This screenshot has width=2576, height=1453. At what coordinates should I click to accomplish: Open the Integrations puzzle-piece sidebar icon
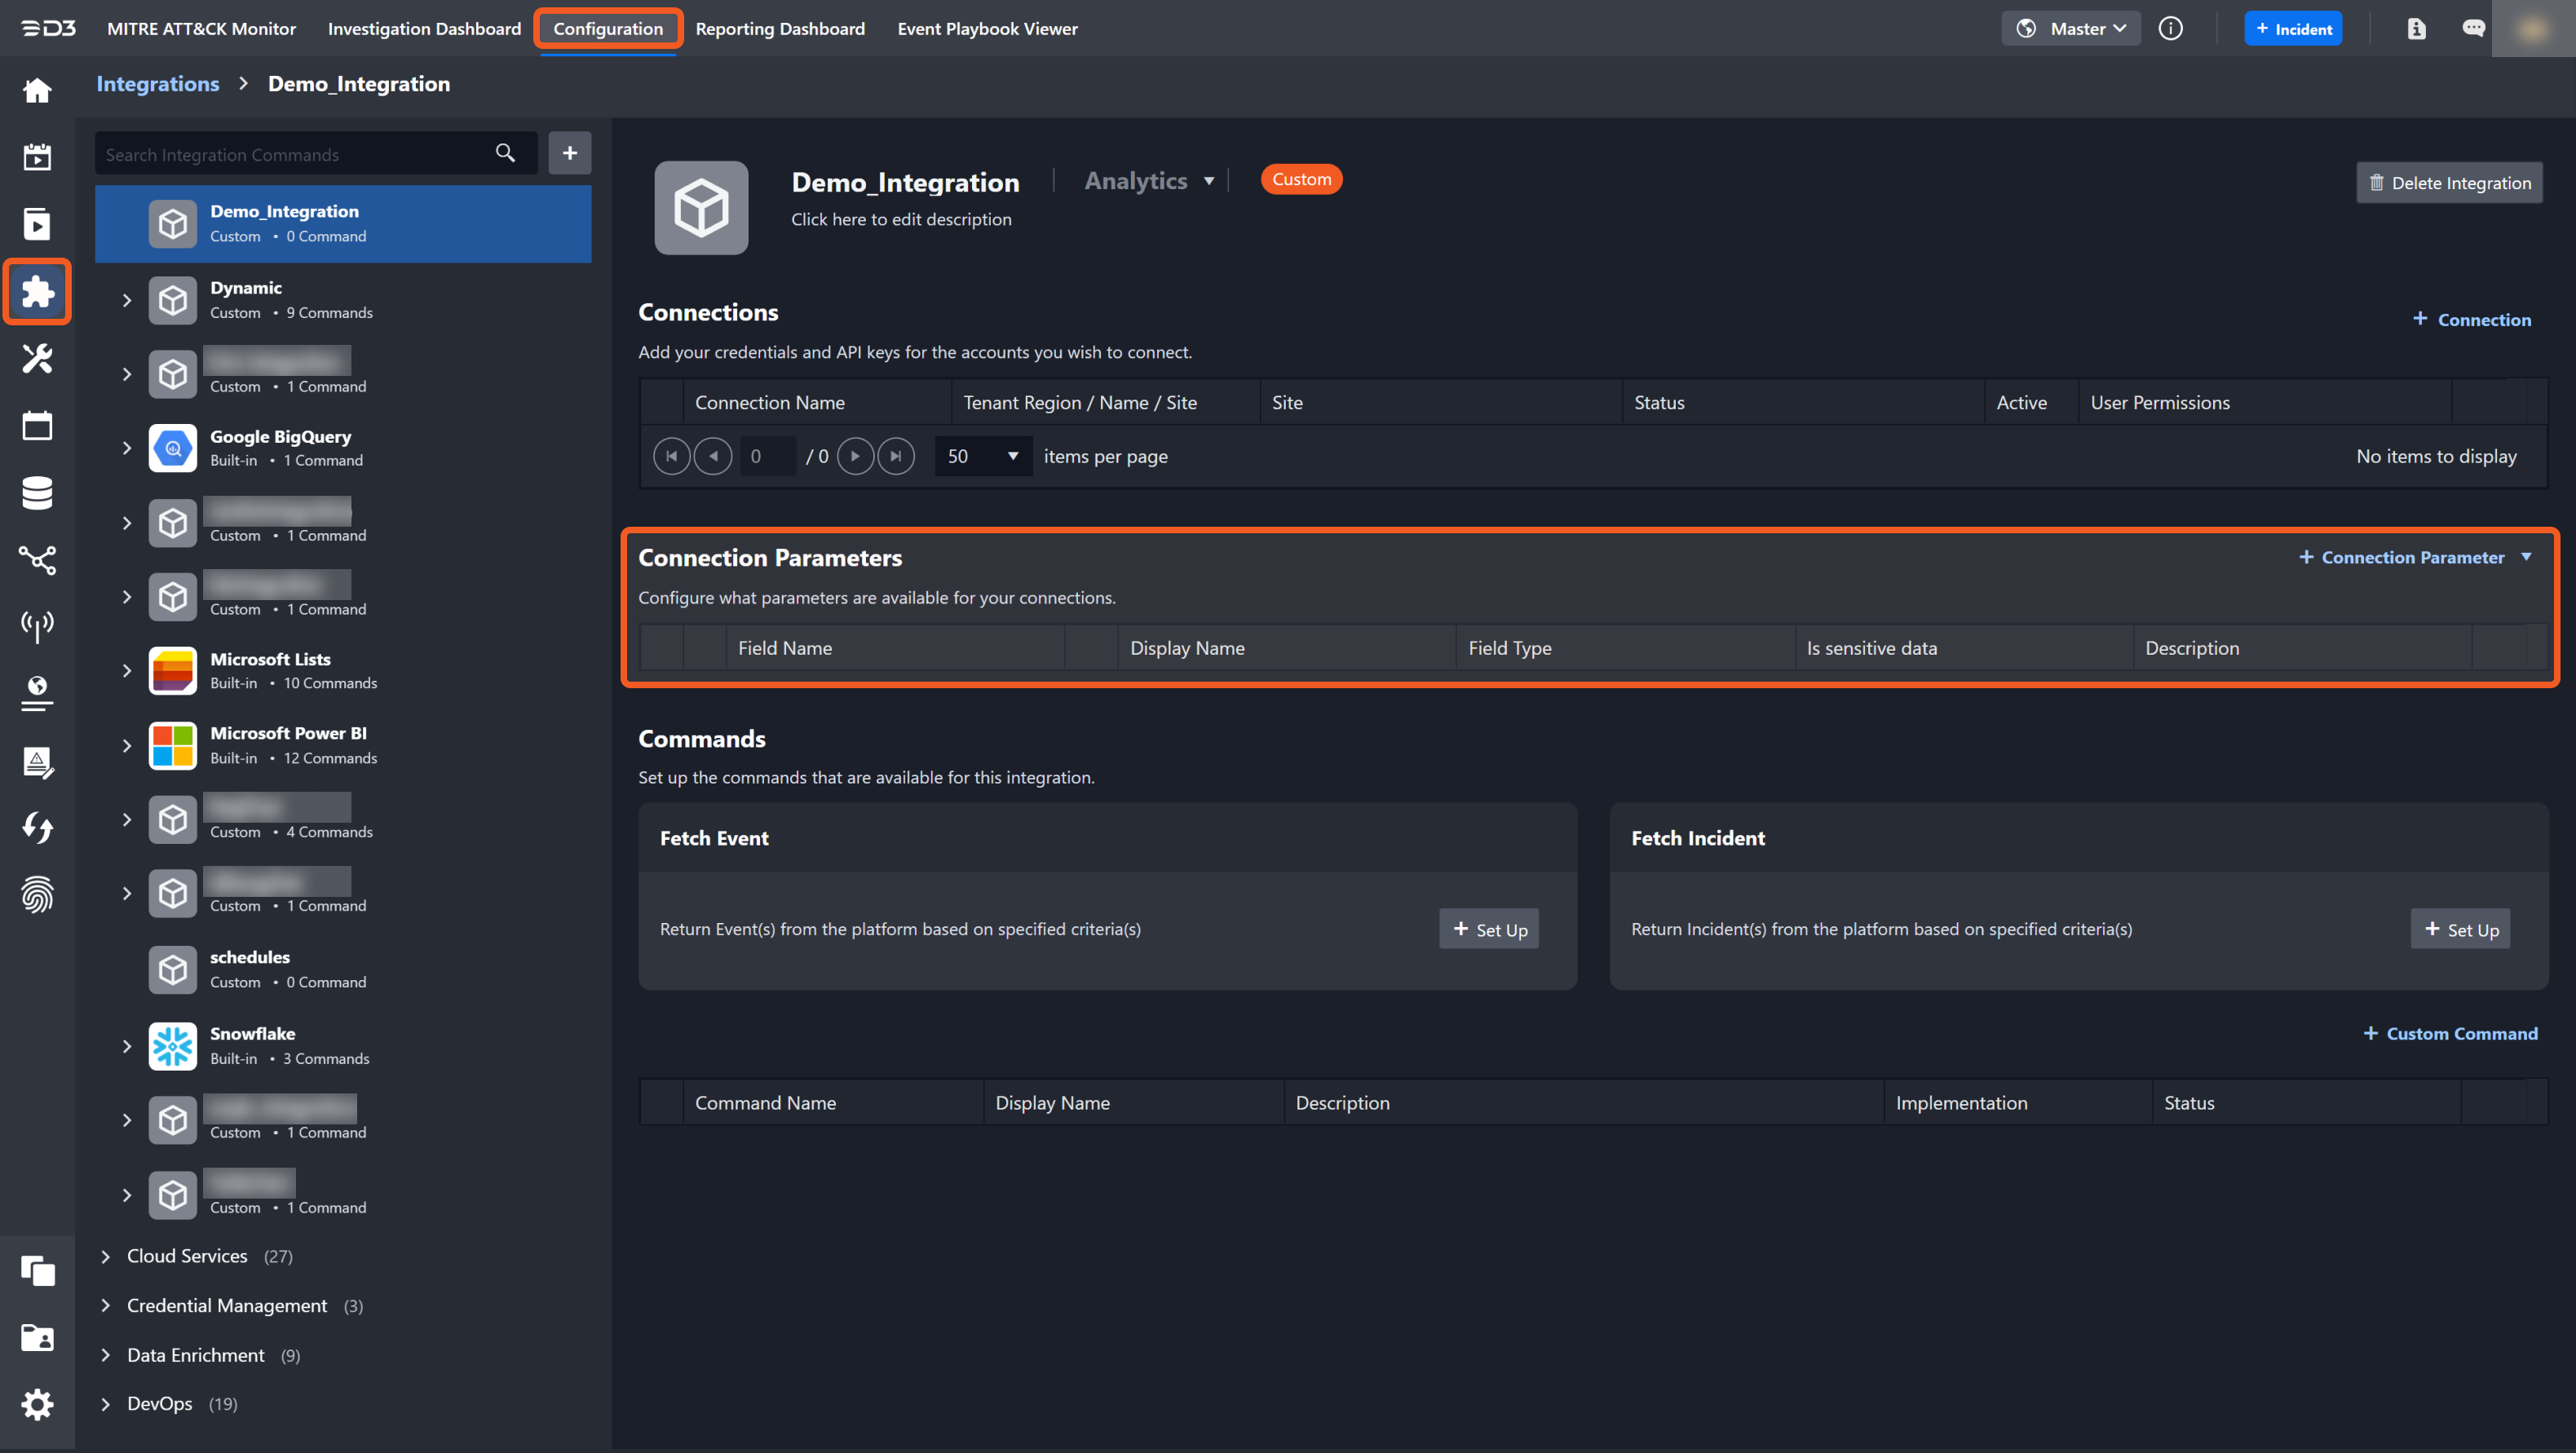[x=37, y=292]
